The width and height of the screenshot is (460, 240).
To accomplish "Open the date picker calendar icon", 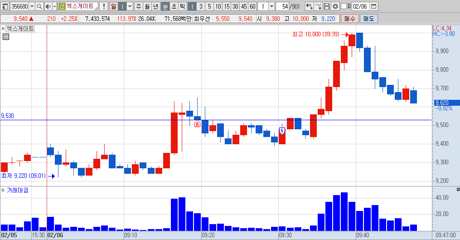I will tap(373, 6).
